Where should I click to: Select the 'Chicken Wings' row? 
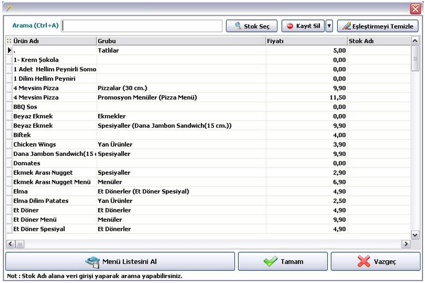tap(209, 144)
